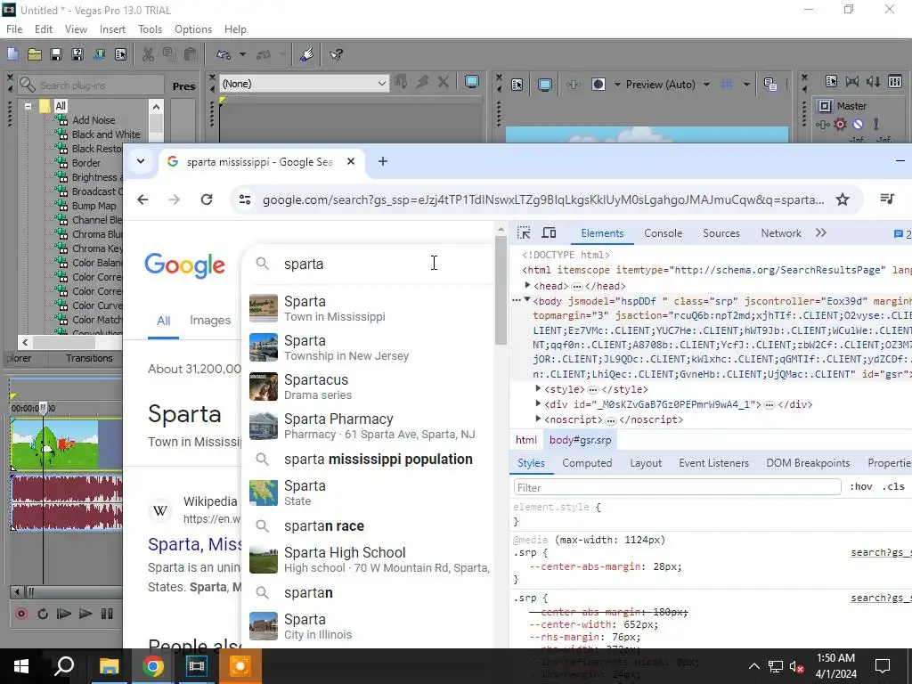Click the Google logo
This screenshot has width=912, height=684.
(x=185, y=265)
